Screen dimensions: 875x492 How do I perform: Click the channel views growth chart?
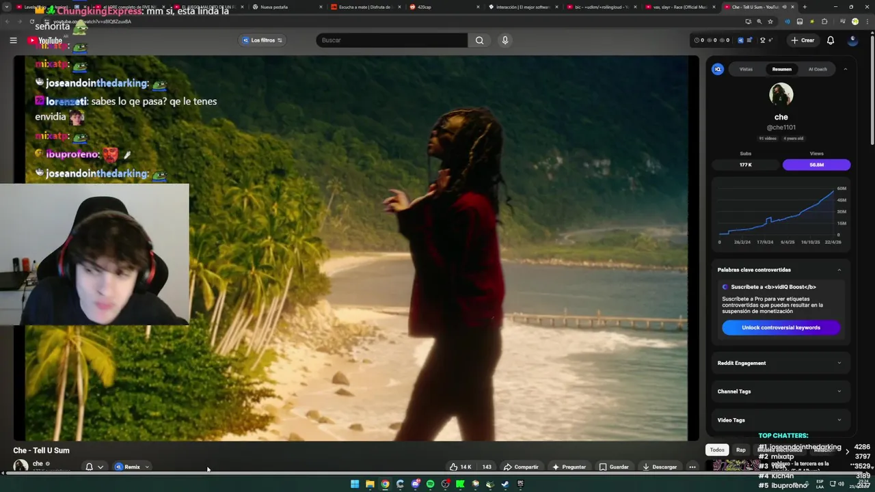[781, 213]
